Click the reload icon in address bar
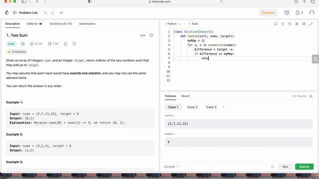This screenshot has height=179, width=319. pos(221,1)
